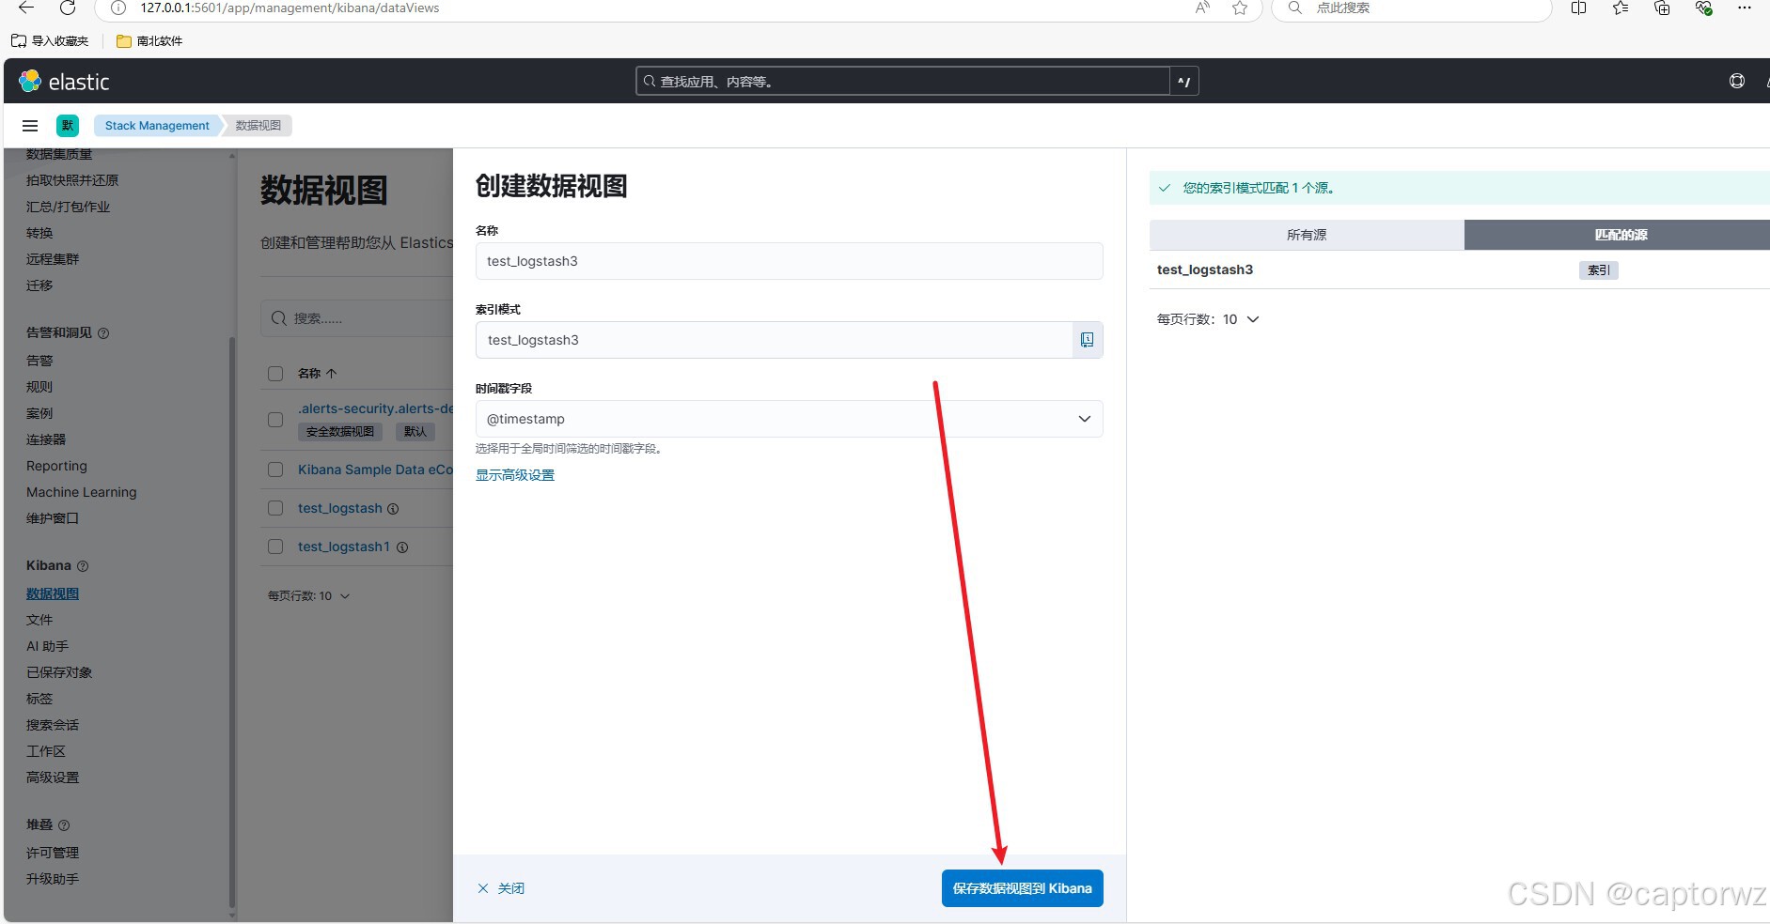
Task: Open the @timestamp time field dropdown
Action: click(790, 419)
